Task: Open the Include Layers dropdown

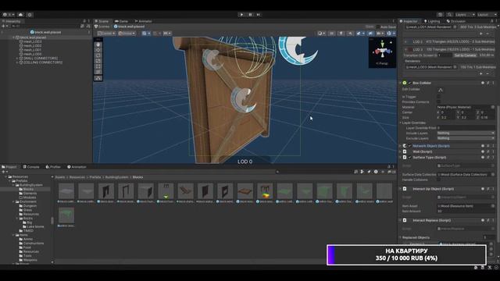Action: pos(466,133)
